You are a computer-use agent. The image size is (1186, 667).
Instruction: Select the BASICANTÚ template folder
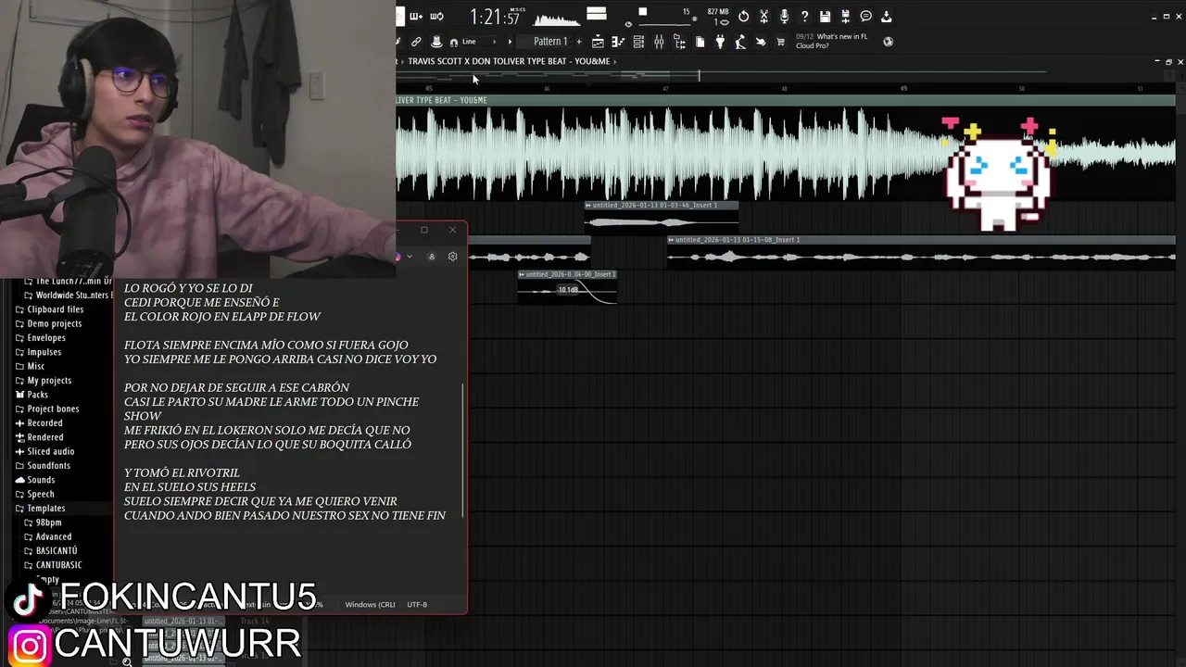(x=56, y=551)
